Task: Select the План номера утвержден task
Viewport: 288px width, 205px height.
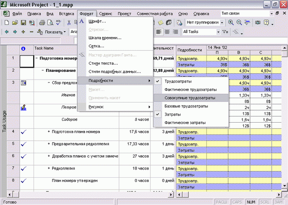Action: coord(75,181)
